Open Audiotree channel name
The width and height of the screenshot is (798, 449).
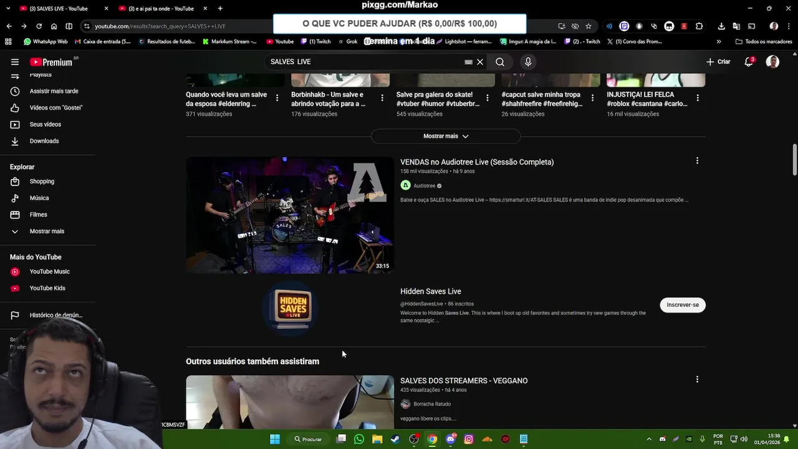point(425,186)
